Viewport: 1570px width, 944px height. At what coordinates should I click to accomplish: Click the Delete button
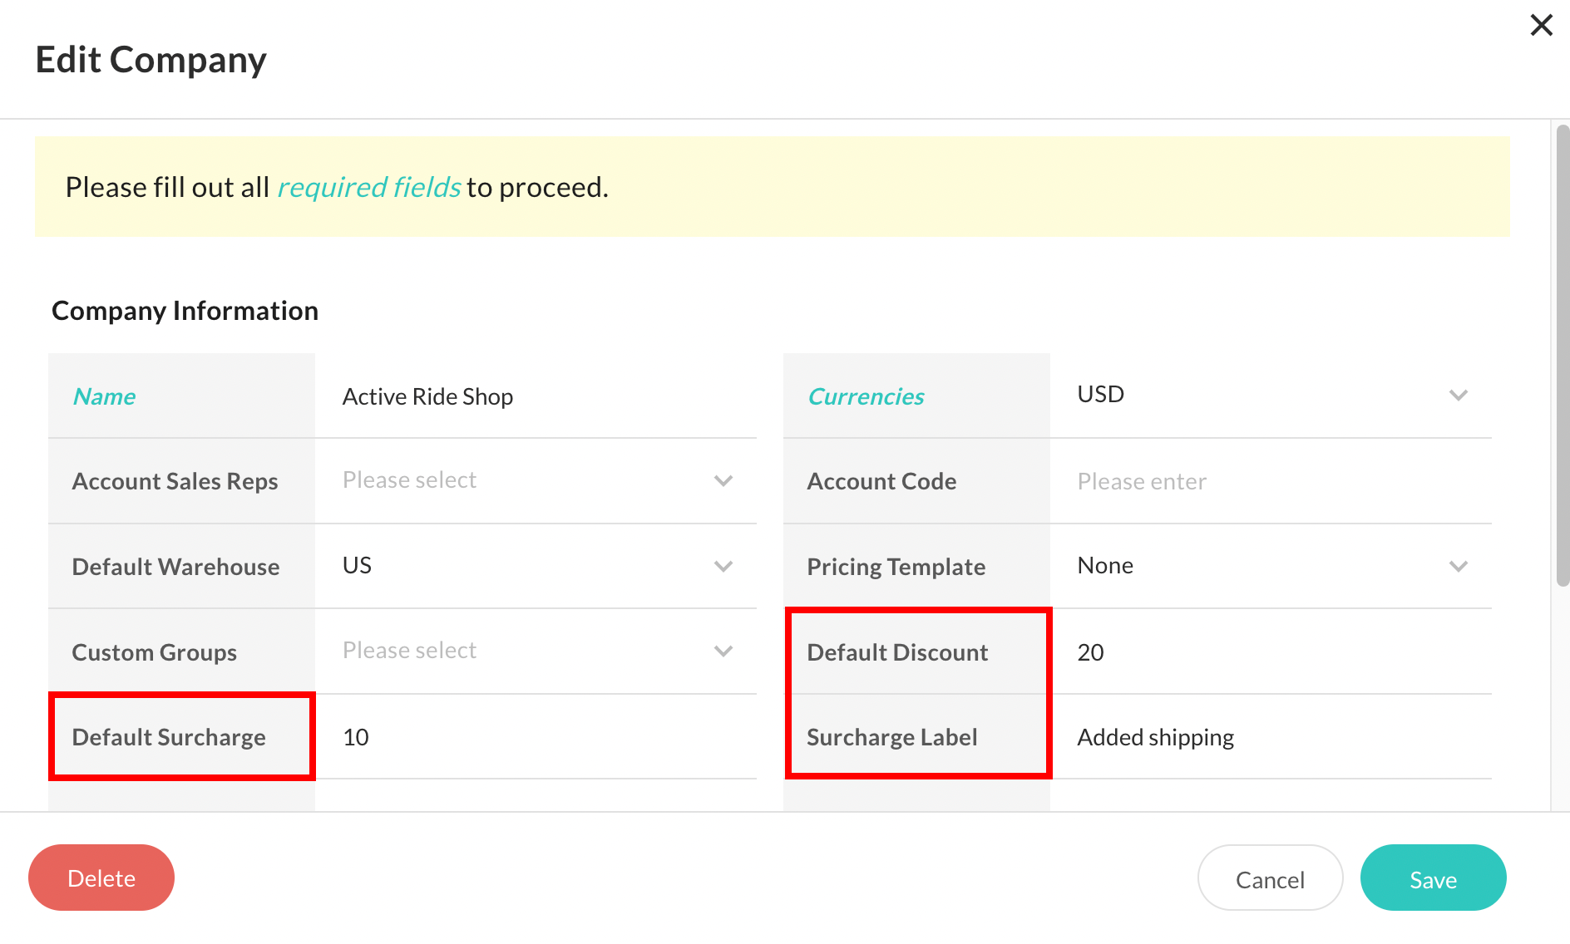[101, 878]
